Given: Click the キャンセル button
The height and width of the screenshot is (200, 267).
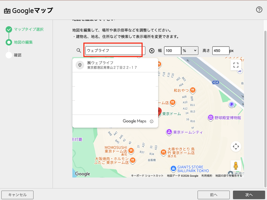Looking at the screenshot, I should pyautogui.click(x=17, y=195).
